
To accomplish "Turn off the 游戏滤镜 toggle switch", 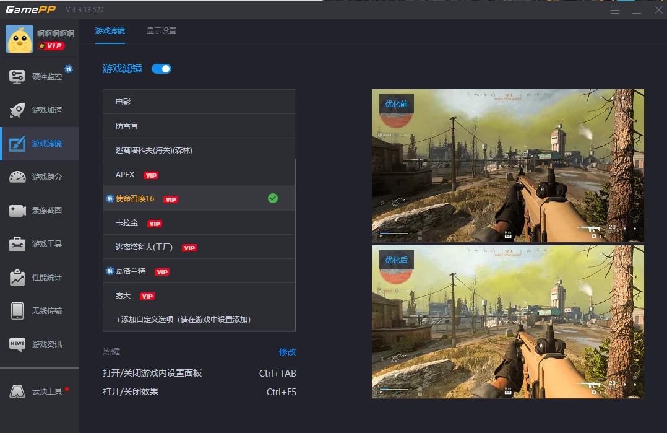I will click(161, 69).
